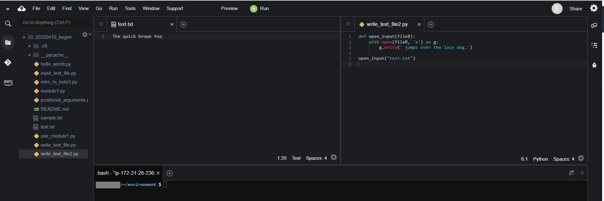The width and height of the screenshot is (604, 201).
Task: Open the Find menu
Action: click(x=67, y=8)
